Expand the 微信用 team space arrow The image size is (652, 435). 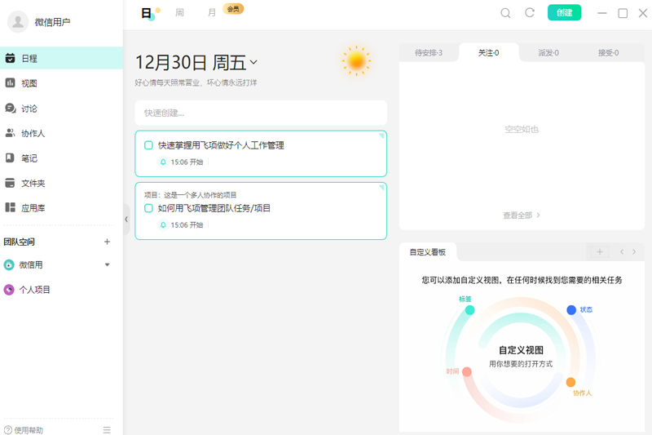pyautogui.click(x=107, y=265)
